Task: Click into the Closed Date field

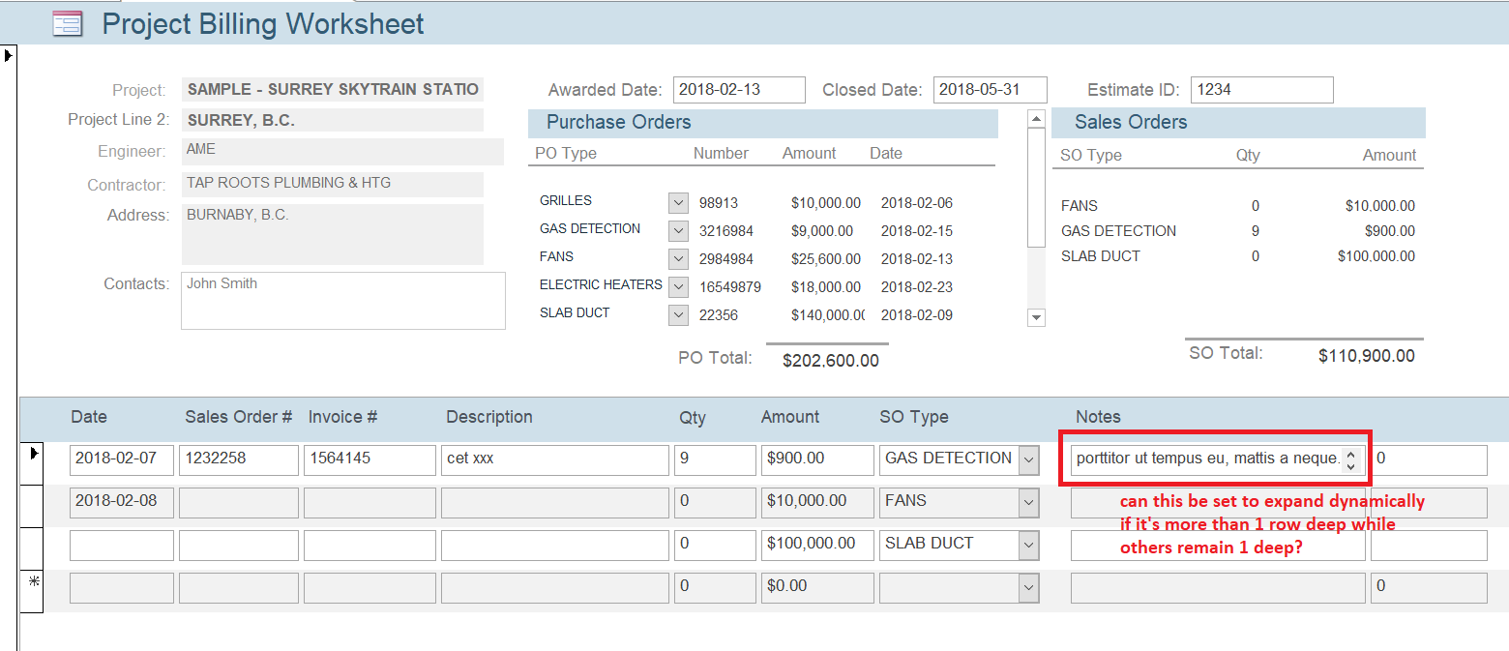Action: (x=990, y=90)
